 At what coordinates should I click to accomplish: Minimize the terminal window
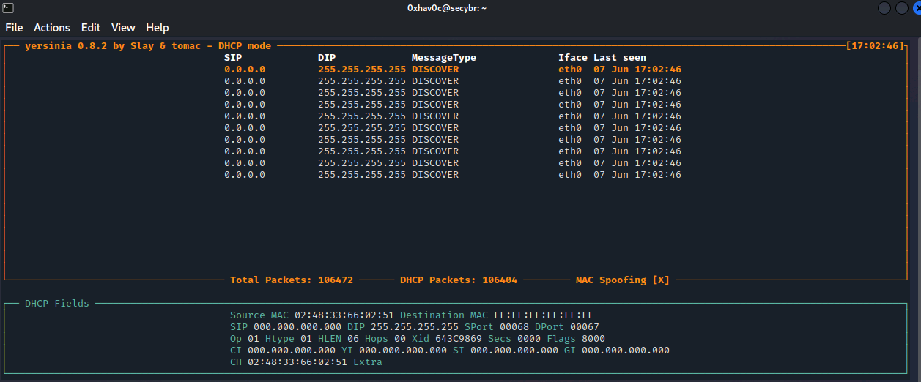(884, 8)
